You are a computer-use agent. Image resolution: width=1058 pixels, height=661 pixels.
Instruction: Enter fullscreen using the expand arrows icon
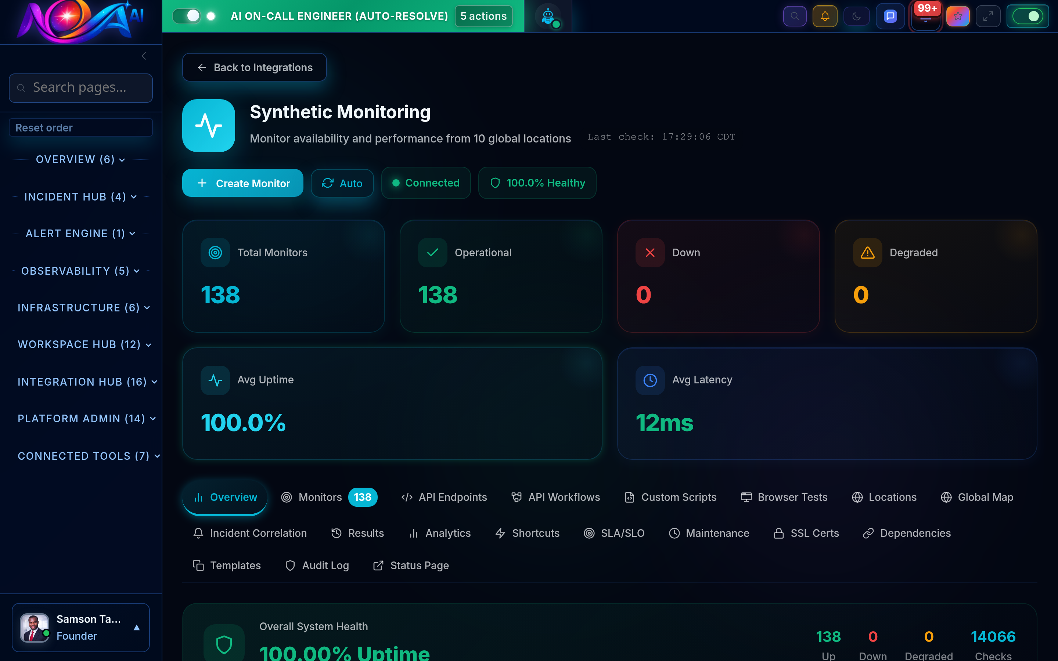coord(988,16)
